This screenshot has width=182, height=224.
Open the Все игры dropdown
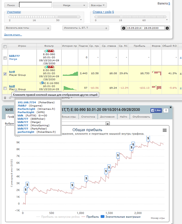click(x=98, y=5)
